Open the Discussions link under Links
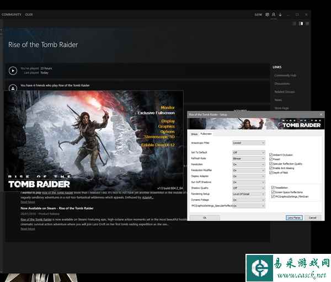Viewport: 331px width, 282px height. point(282,84)
